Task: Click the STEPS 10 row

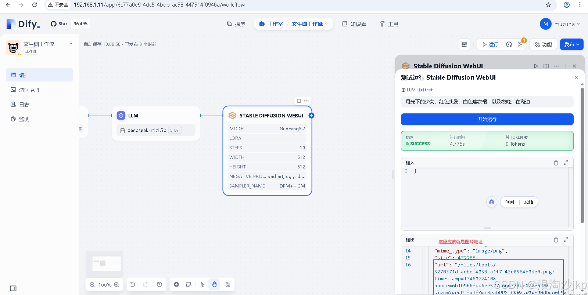Action: pos(267,147)
